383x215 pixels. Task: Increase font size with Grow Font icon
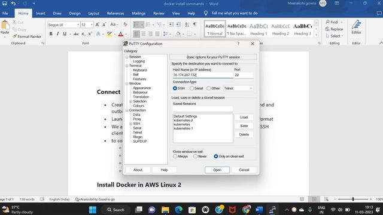97,24
